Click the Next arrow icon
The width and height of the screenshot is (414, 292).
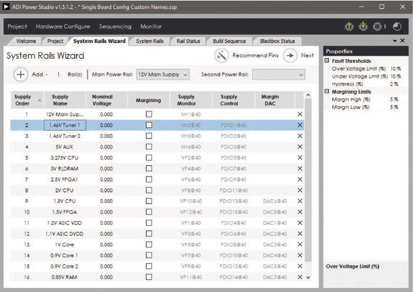[x=290, y=55]
